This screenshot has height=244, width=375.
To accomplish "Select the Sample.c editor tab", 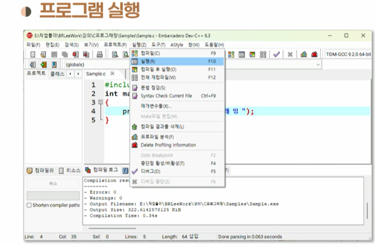I will pos(96,74).
